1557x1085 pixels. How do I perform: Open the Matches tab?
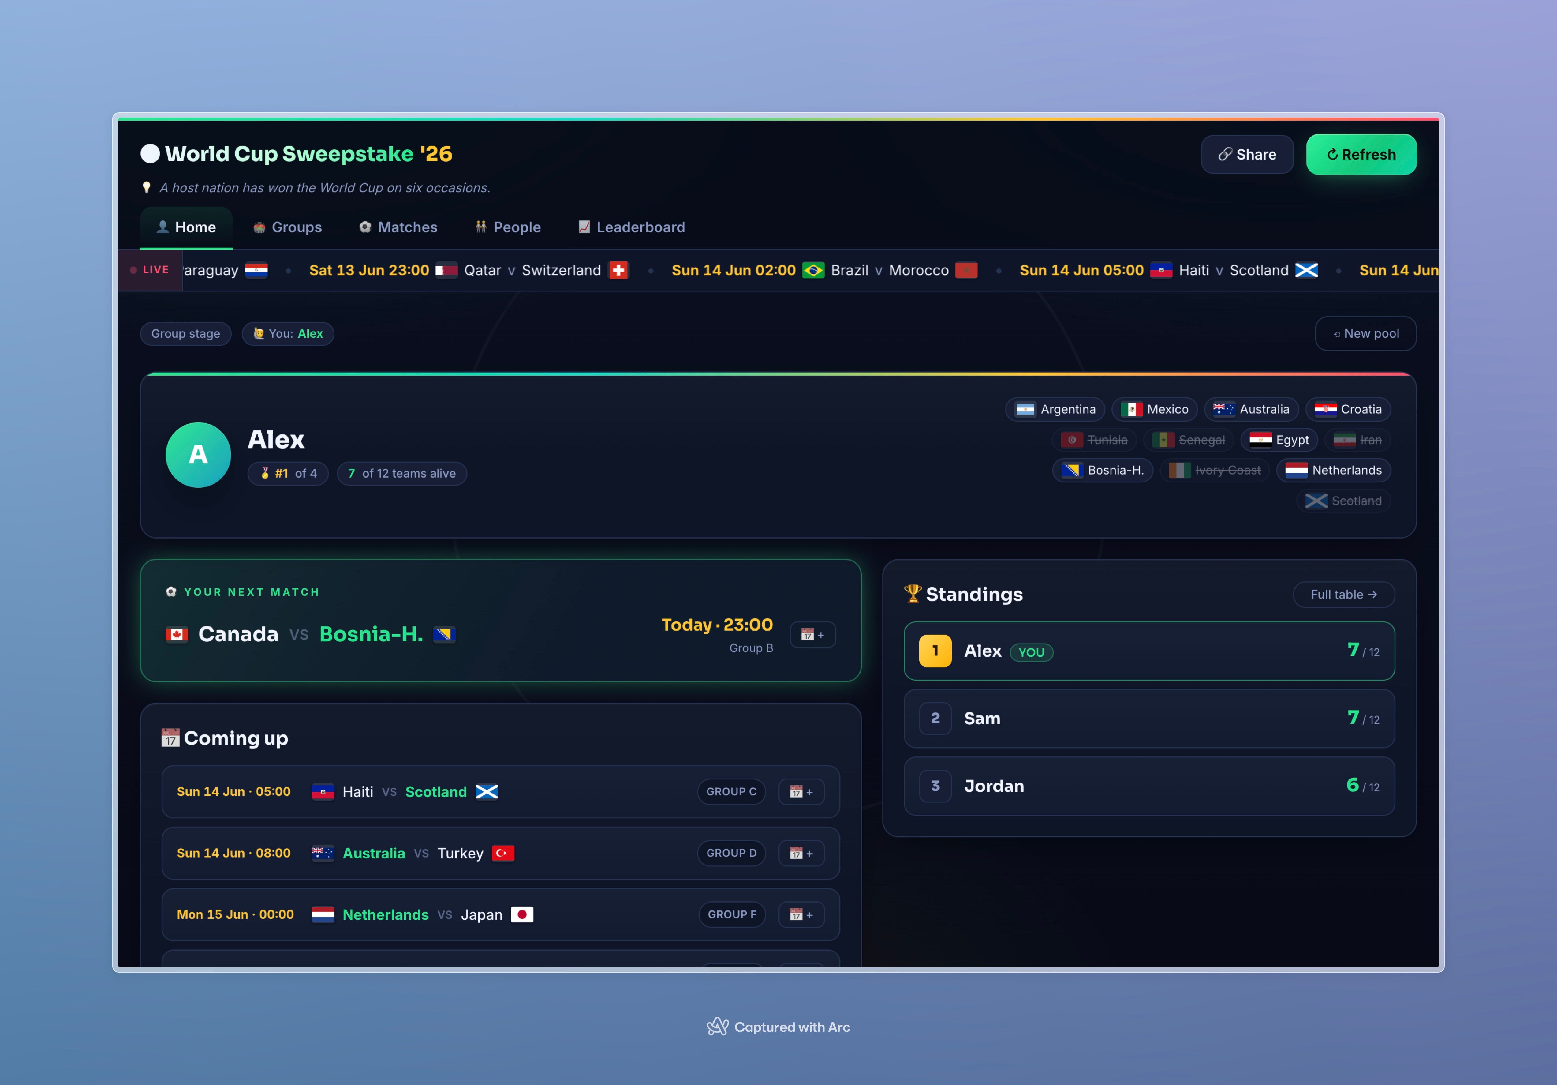pos(398,227)
